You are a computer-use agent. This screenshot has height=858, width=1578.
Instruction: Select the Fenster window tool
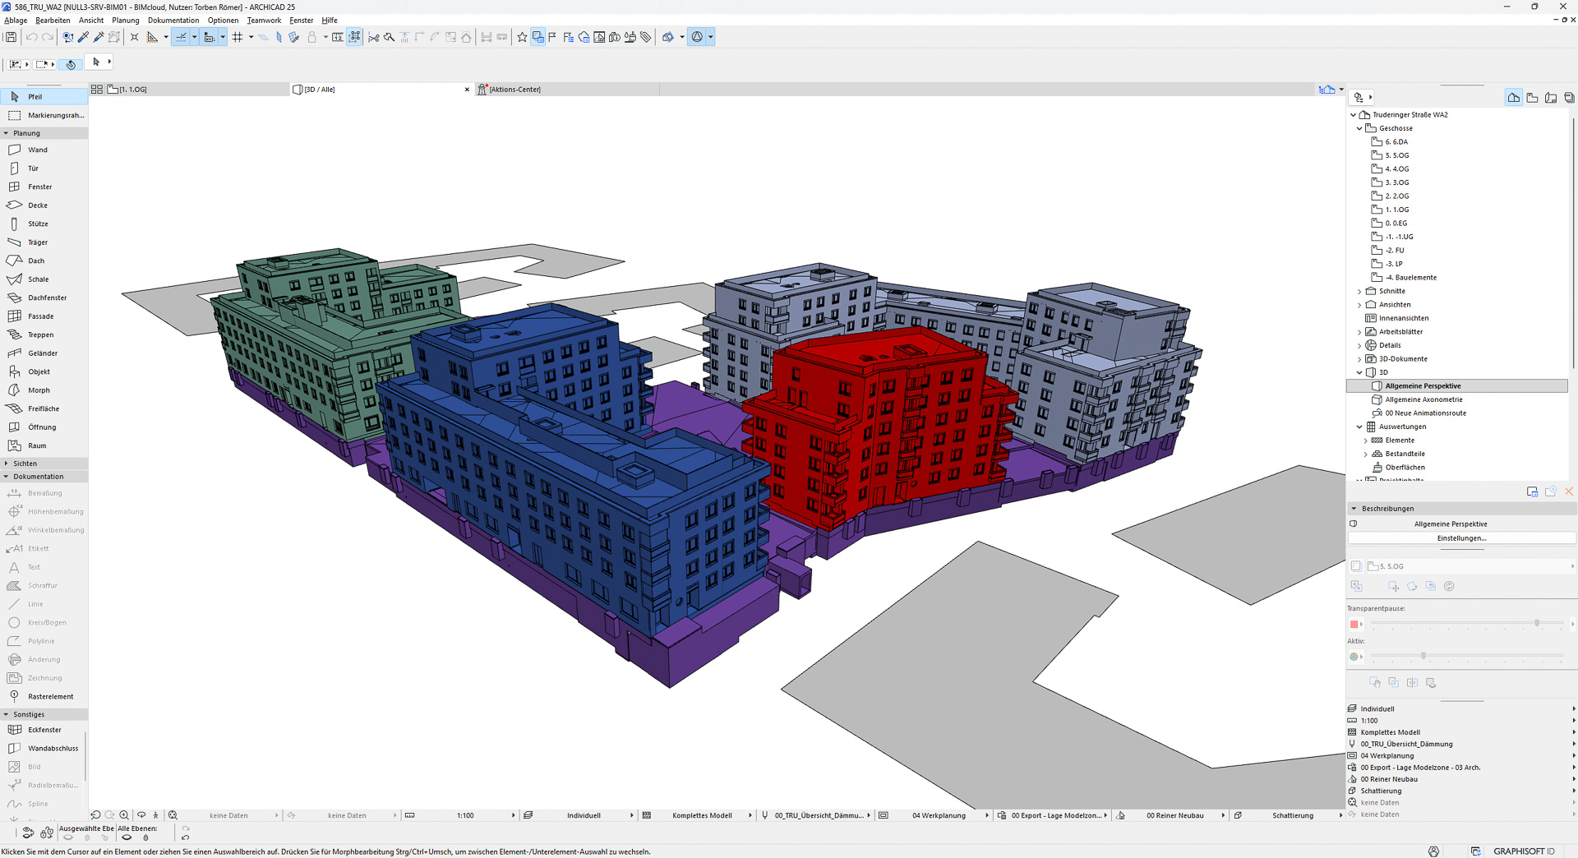(x=39, y=187)
